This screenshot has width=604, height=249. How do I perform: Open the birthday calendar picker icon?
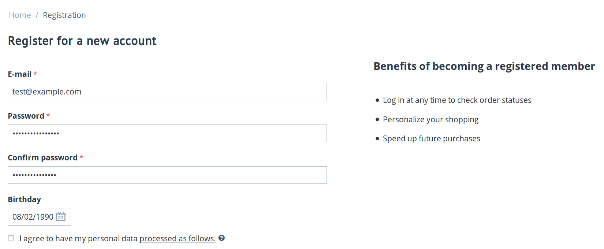pos(61,216)
